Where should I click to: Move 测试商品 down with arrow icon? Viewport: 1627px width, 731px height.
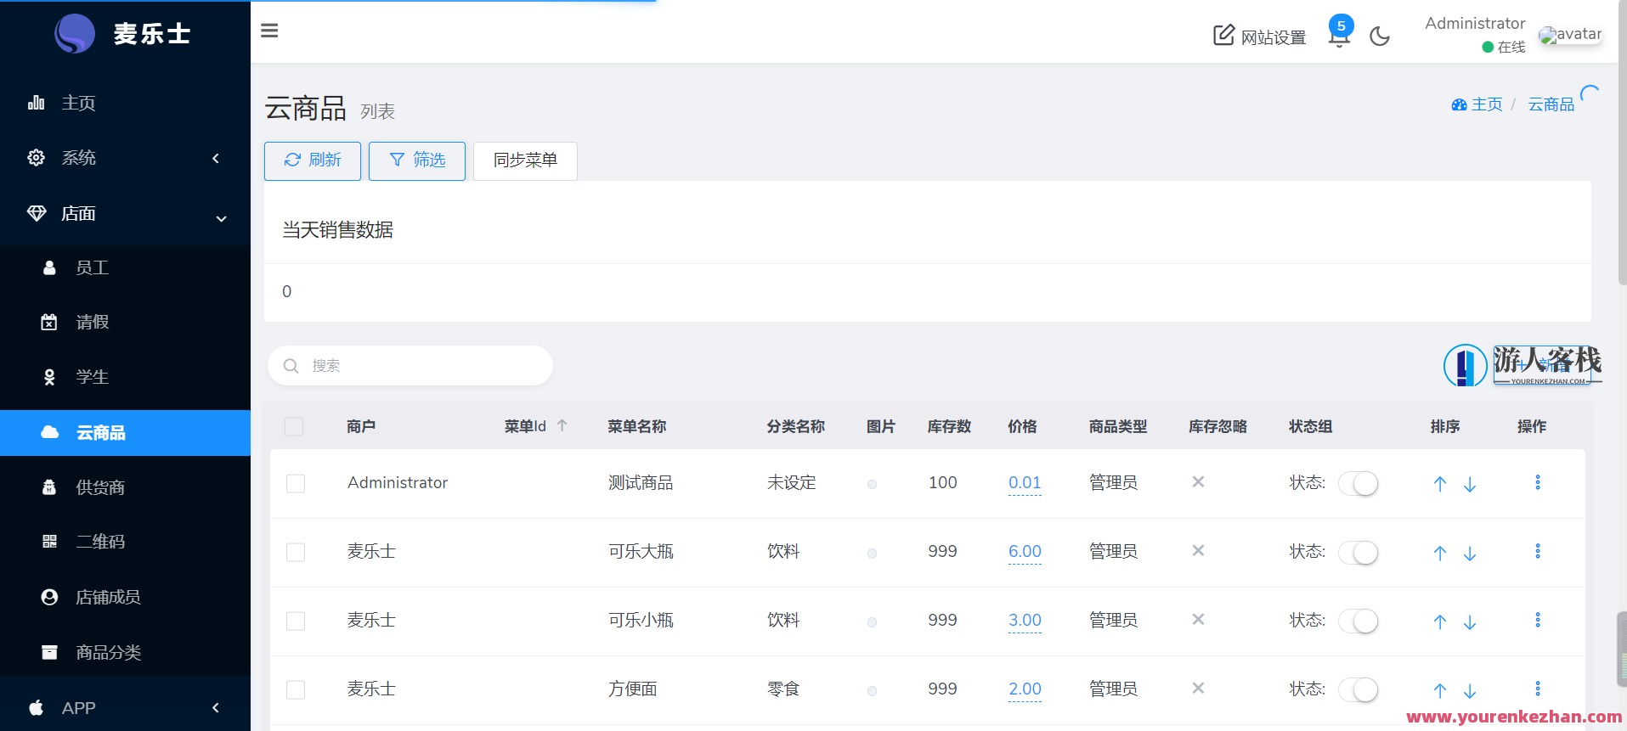tap(1470, 485)
